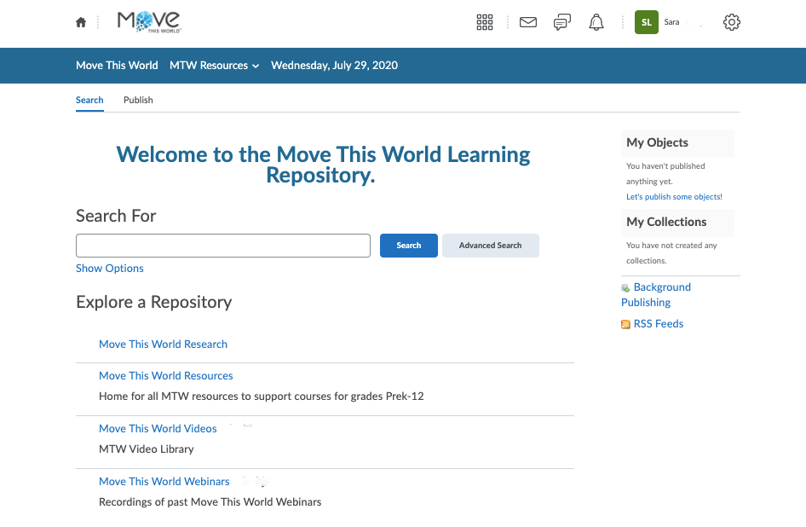The height and width of the screenshot is (527, 806).
Task: Open Move This World Research repository
Action: 163,345
